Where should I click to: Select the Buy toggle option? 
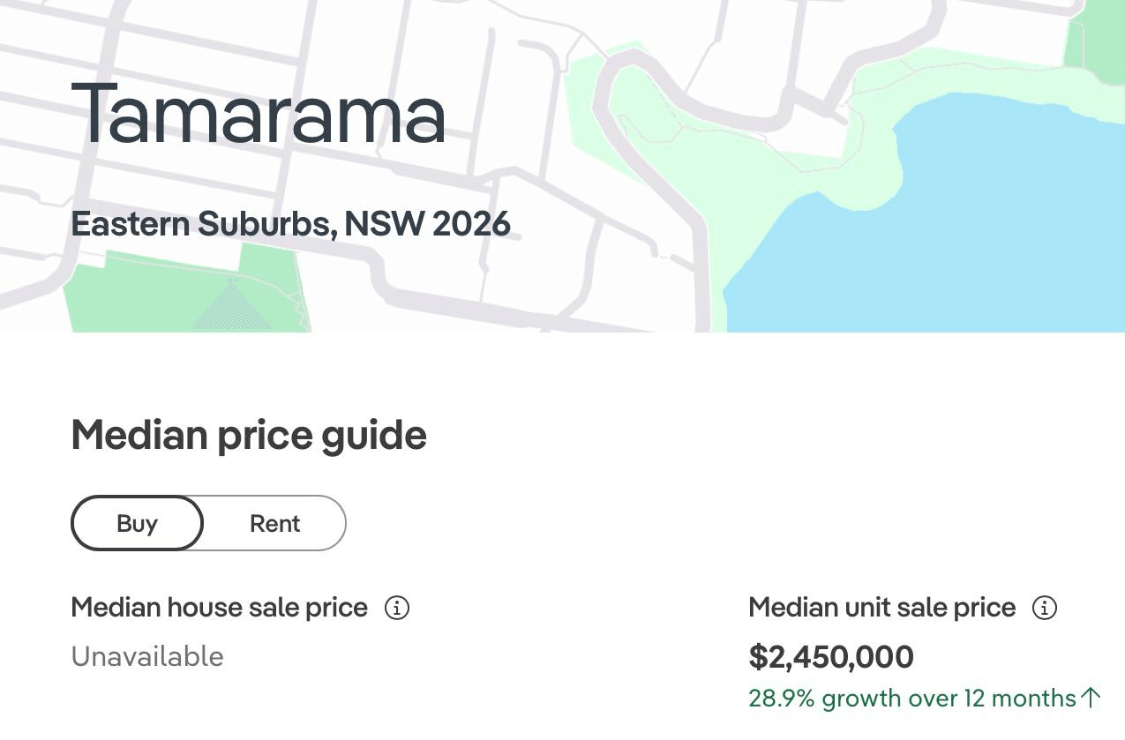coord(137,523)
